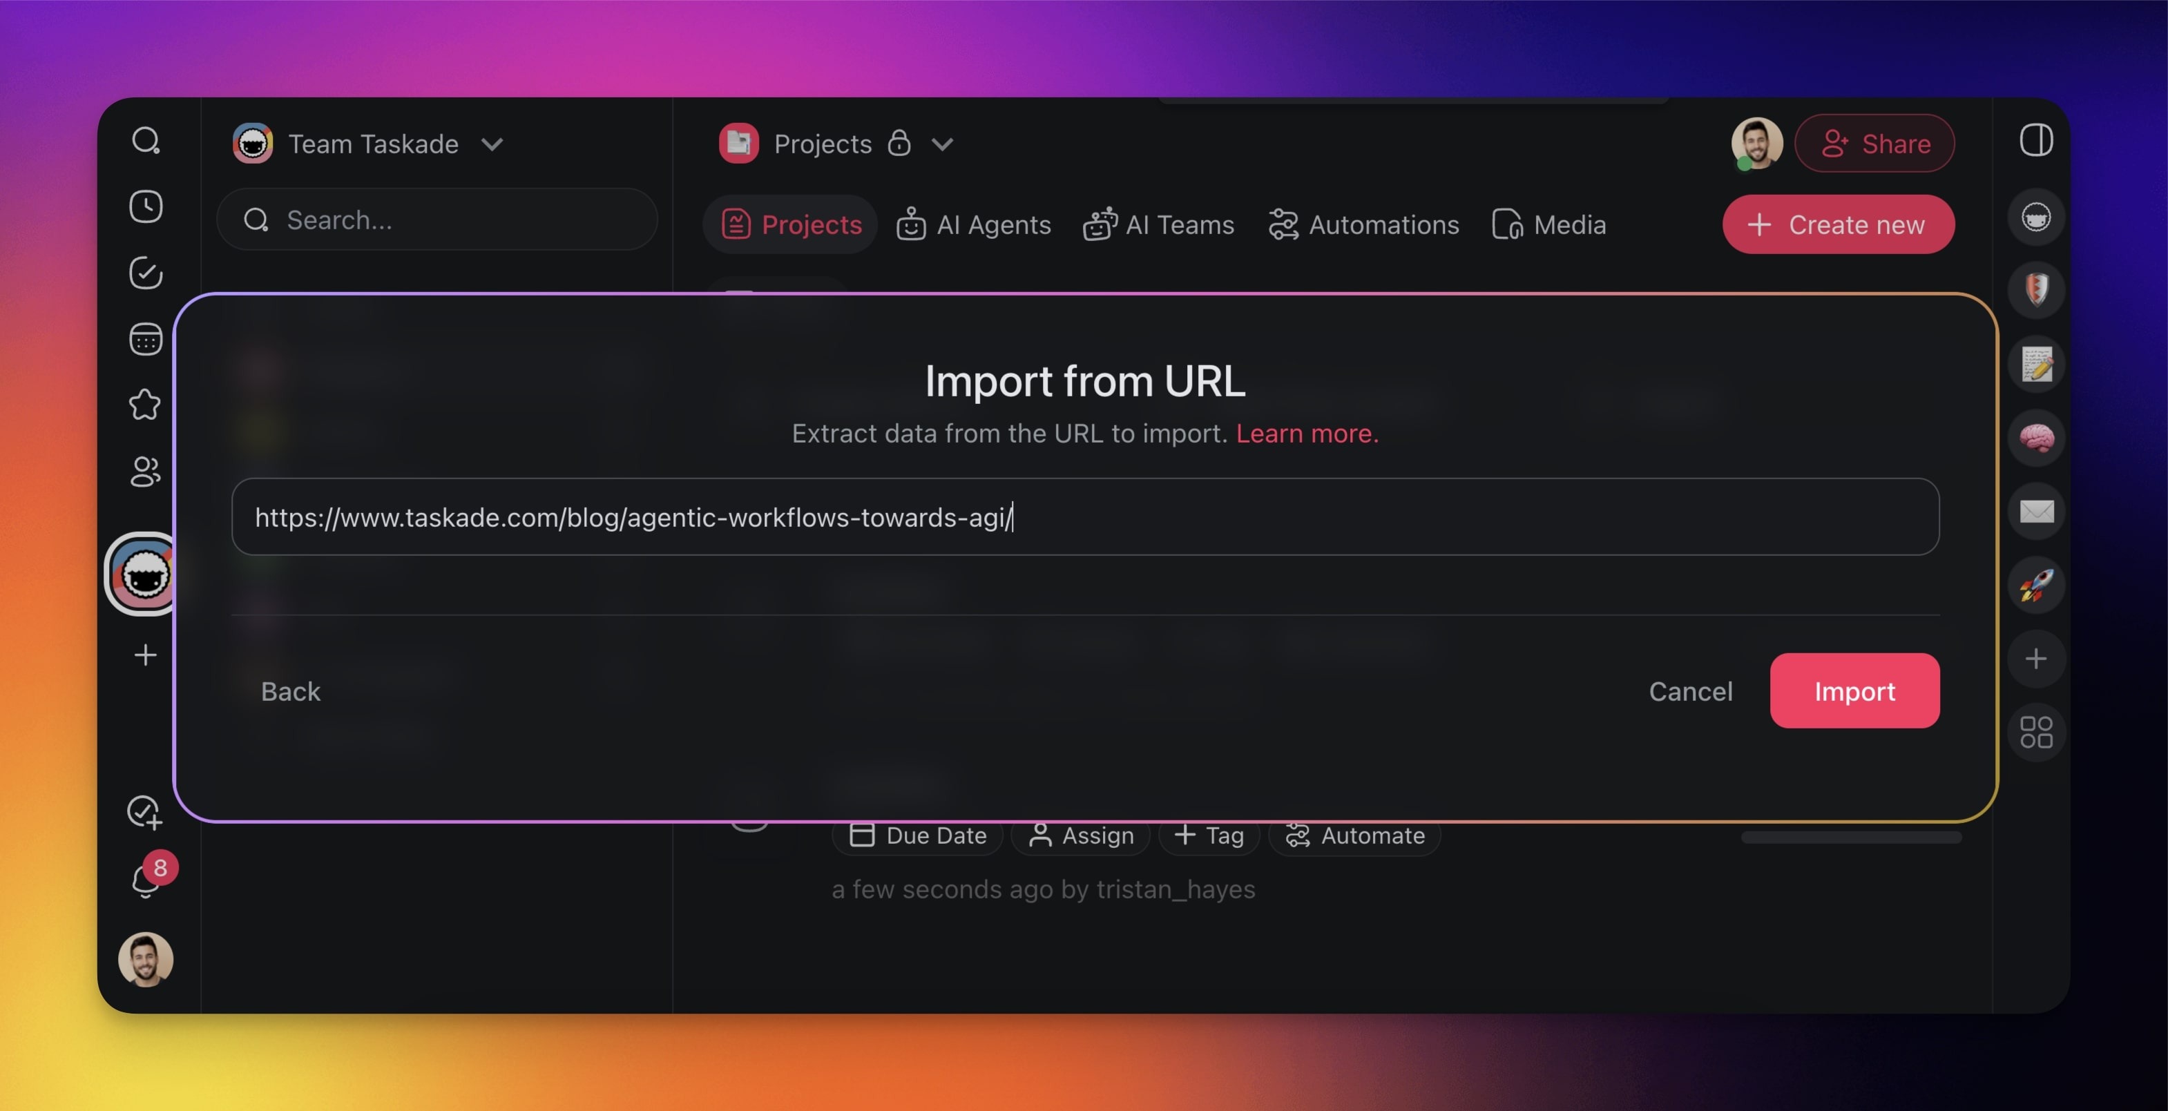Expand the Projects title chevron
Screen dimensions: 2168x1111
943,144
